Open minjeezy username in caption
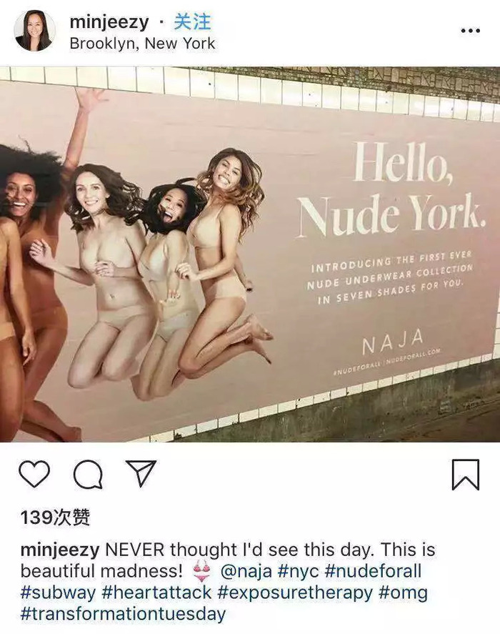This screenshot has width=500, height=634. point(60,550)
